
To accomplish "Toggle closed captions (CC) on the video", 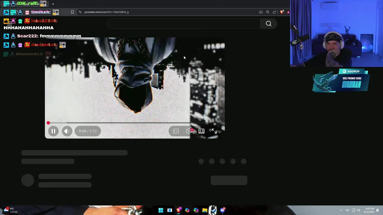I will tap(176, 131).
